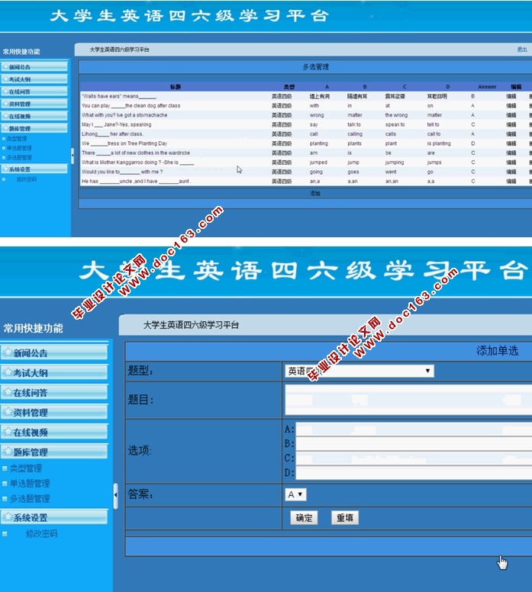Open 考试大纲 in the upper screenshot sidebar
The height and width of the screenshot is (592, 532).
click(x=34, y=79)
